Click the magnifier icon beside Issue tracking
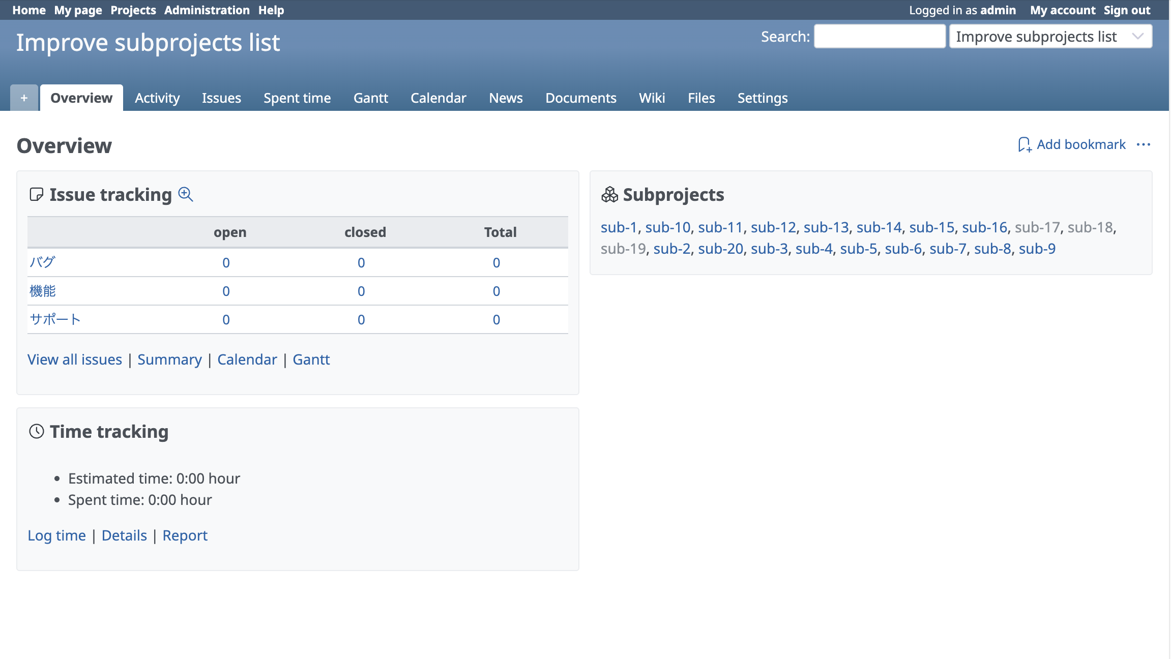 186,194
